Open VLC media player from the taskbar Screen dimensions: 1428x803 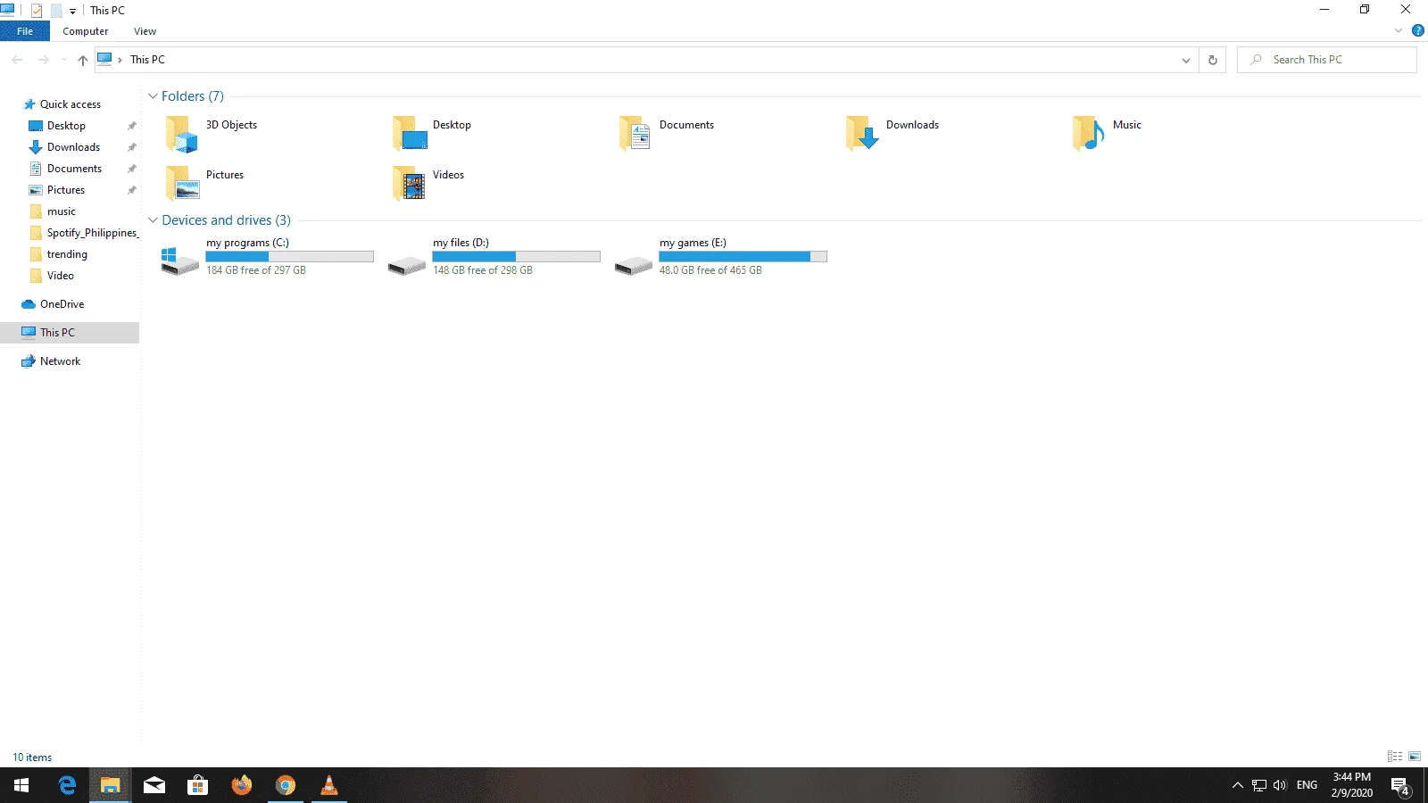(329, 785)
